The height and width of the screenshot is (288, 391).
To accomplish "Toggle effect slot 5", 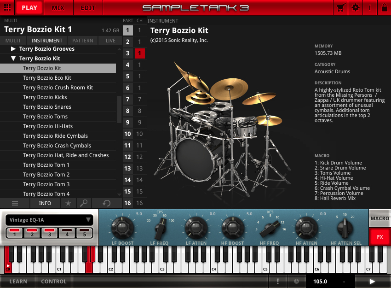I will point(84,233).
